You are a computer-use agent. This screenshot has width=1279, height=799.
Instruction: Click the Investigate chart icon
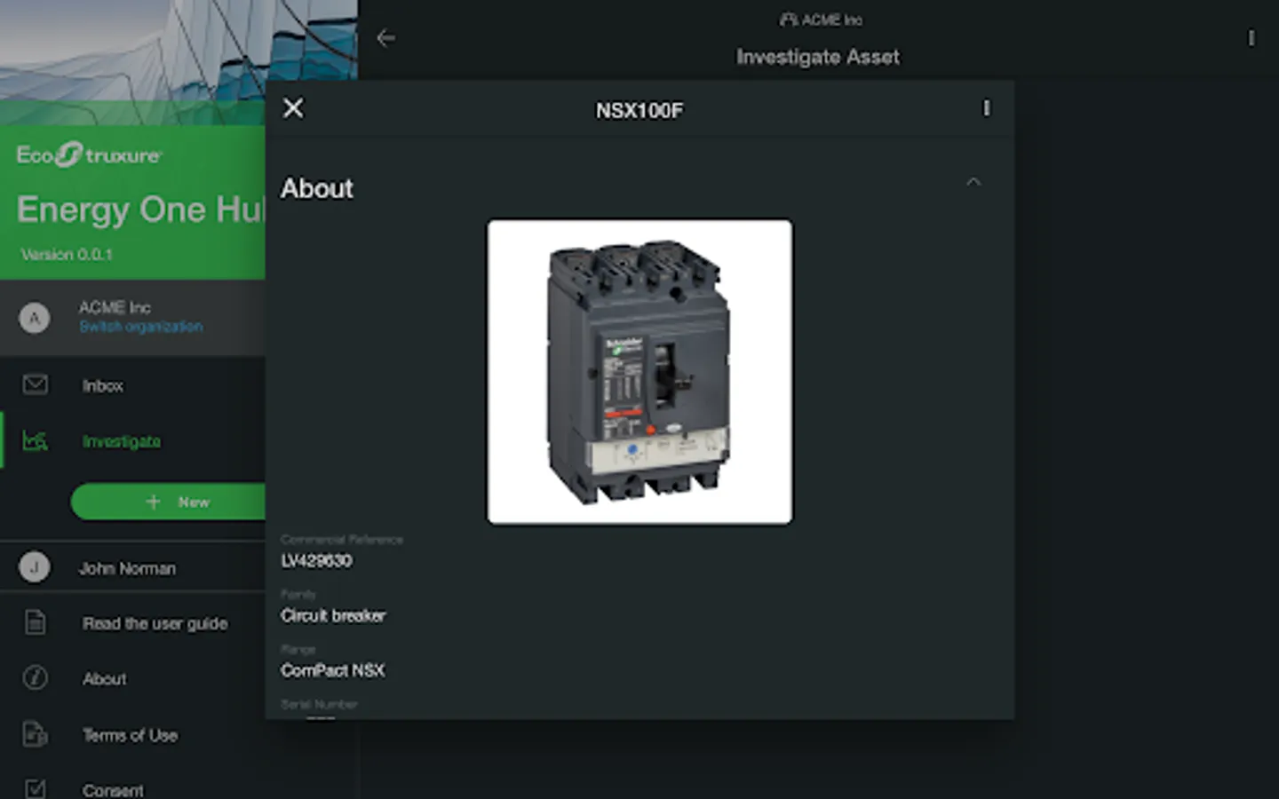(x=36, y=440)
